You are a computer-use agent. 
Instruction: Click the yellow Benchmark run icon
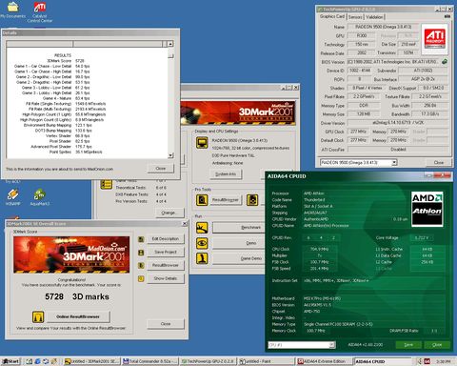pos(202,228)
